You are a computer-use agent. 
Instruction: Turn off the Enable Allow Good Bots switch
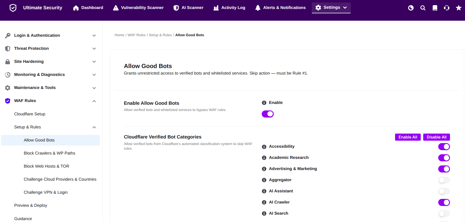[x=268, y=114]
